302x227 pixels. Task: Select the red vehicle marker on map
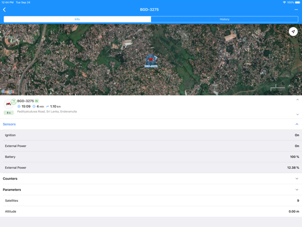[x=151, y=59]
